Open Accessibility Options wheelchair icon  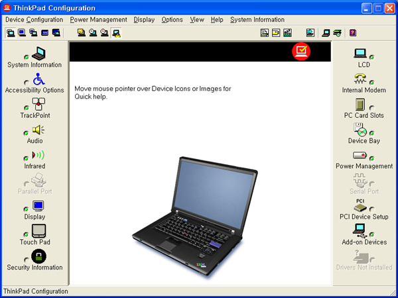pos(38,79)
